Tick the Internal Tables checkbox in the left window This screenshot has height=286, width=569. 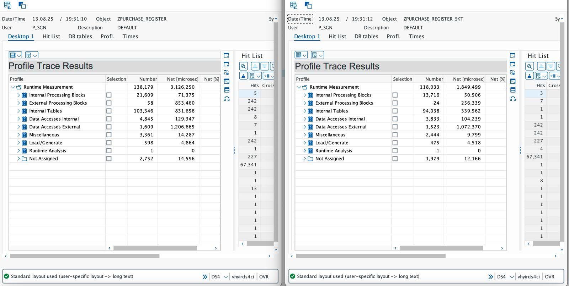(109, 111)
